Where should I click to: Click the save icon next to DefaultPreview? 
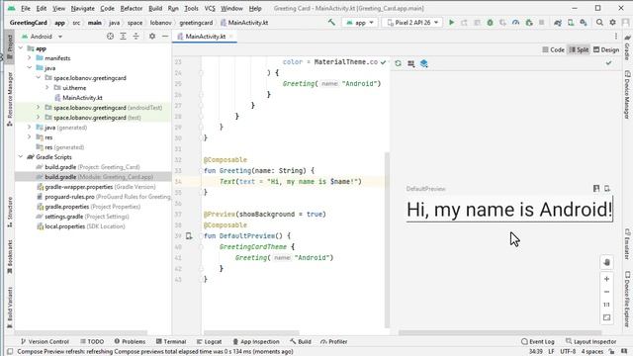tap(596, 189)
